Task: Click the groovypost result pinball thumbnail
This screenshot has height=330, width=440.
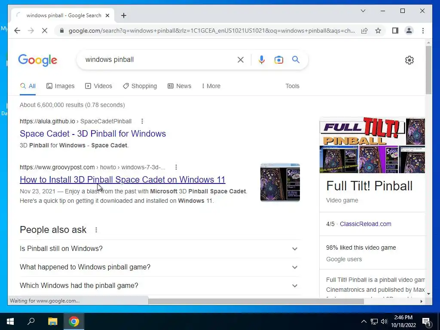Action: click(280, 182)
